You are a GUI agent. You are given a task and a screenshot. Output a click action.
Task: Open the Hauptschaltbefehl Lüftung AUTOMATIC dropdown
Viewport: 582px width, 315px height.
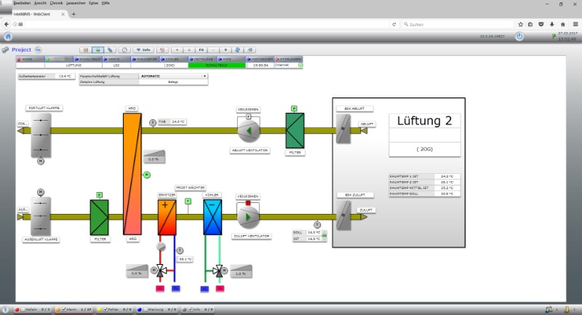[x=204, y=76]
